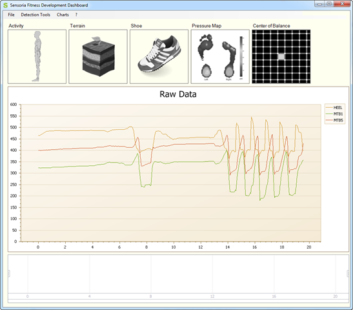Click the green Sensoria app logo icon
This screenshot has width=353, height=310.
click(x=5, y=5)
